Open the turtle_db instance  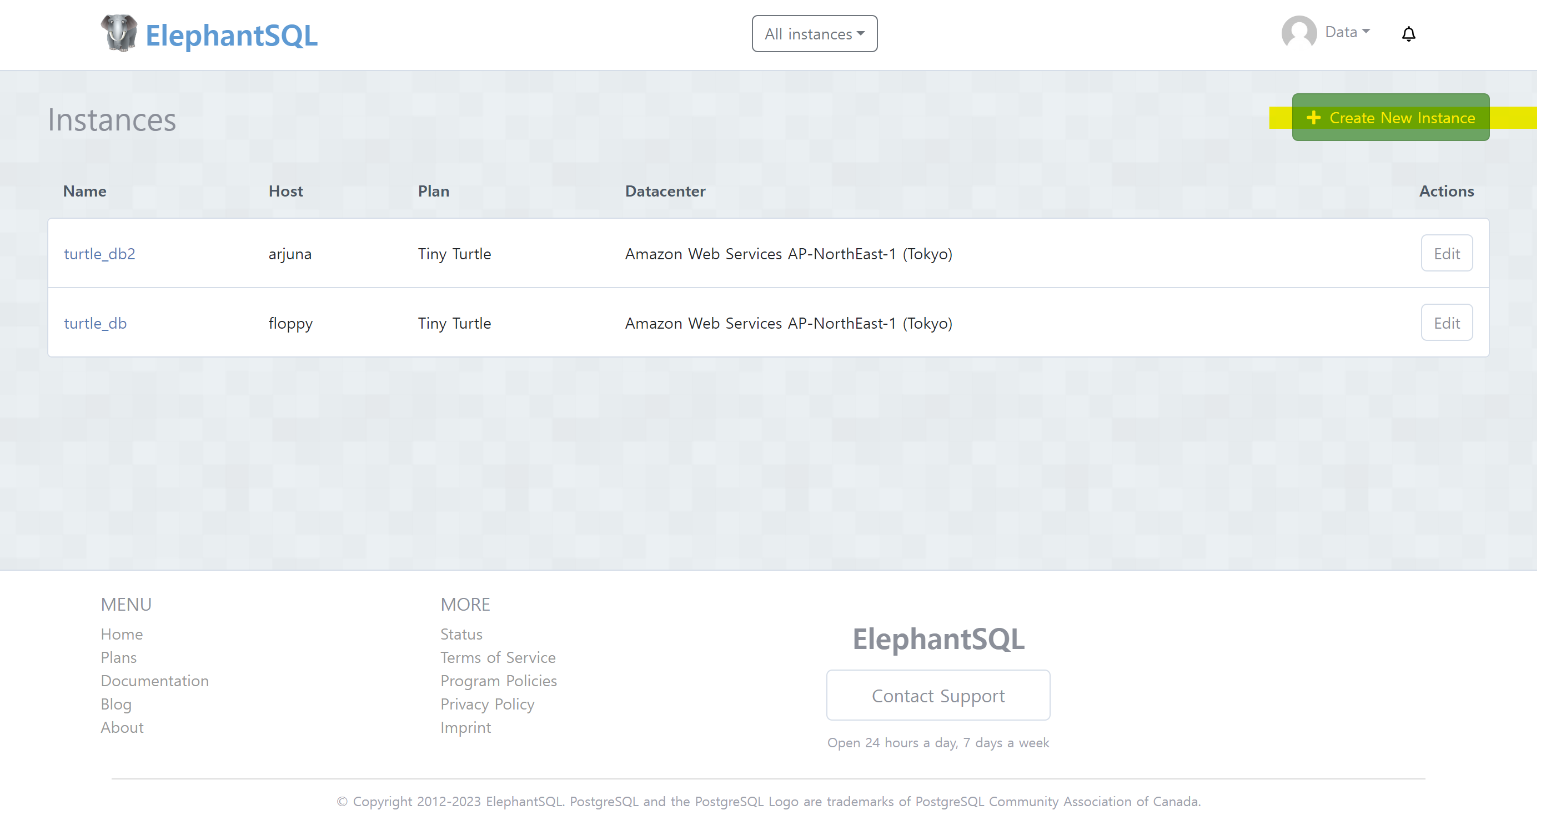pyautogui.click(x=95, y=323)
